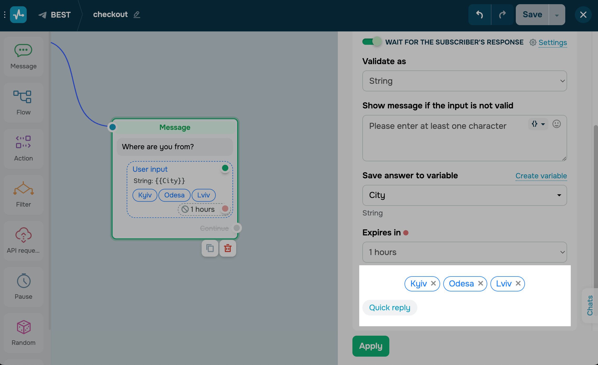Choose the Filter block icon
Screen dimensions: 598x365
coord(23,195)
